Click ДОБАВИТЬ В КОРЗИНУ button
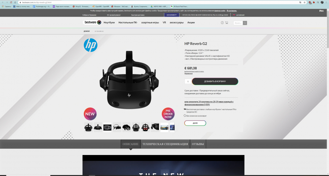This screenshot has width=329, height=176. [x=215, y=82]
